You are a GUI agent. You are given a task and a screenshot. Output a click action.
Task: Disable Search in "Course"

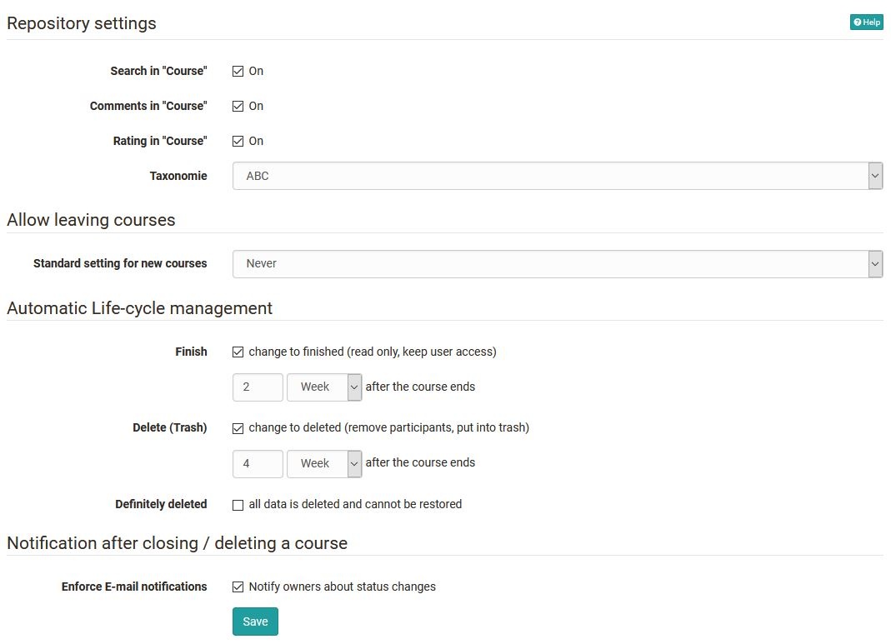238,71
